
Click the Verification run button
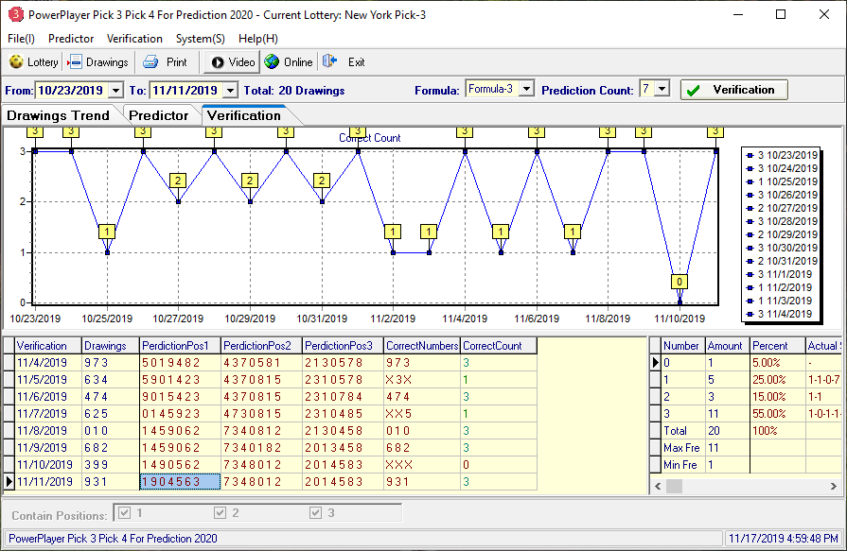[734, 90]
